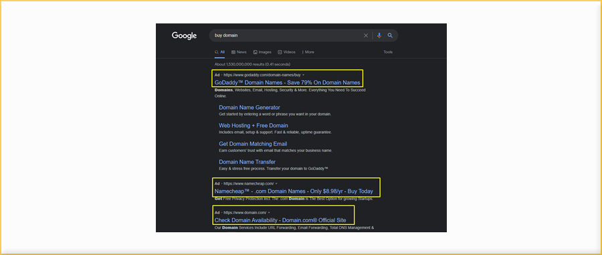Clear the search box with X icon

(x=366, y=35)
